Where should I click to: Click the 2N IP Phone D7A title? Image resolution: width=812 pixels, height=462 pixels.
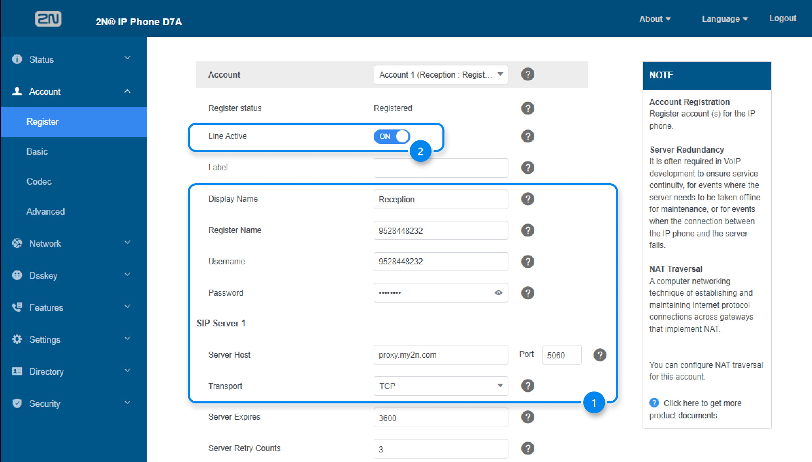pyautogui.click(x=139, y=22)
